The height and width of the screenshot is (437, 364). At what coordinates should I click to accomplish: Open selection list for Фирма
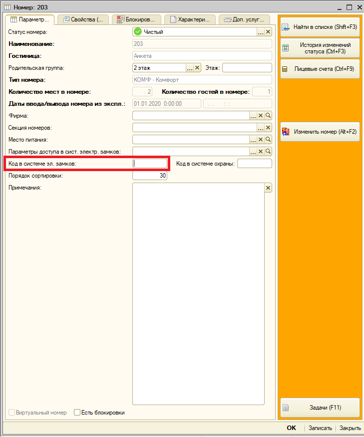tap(253, 116)
